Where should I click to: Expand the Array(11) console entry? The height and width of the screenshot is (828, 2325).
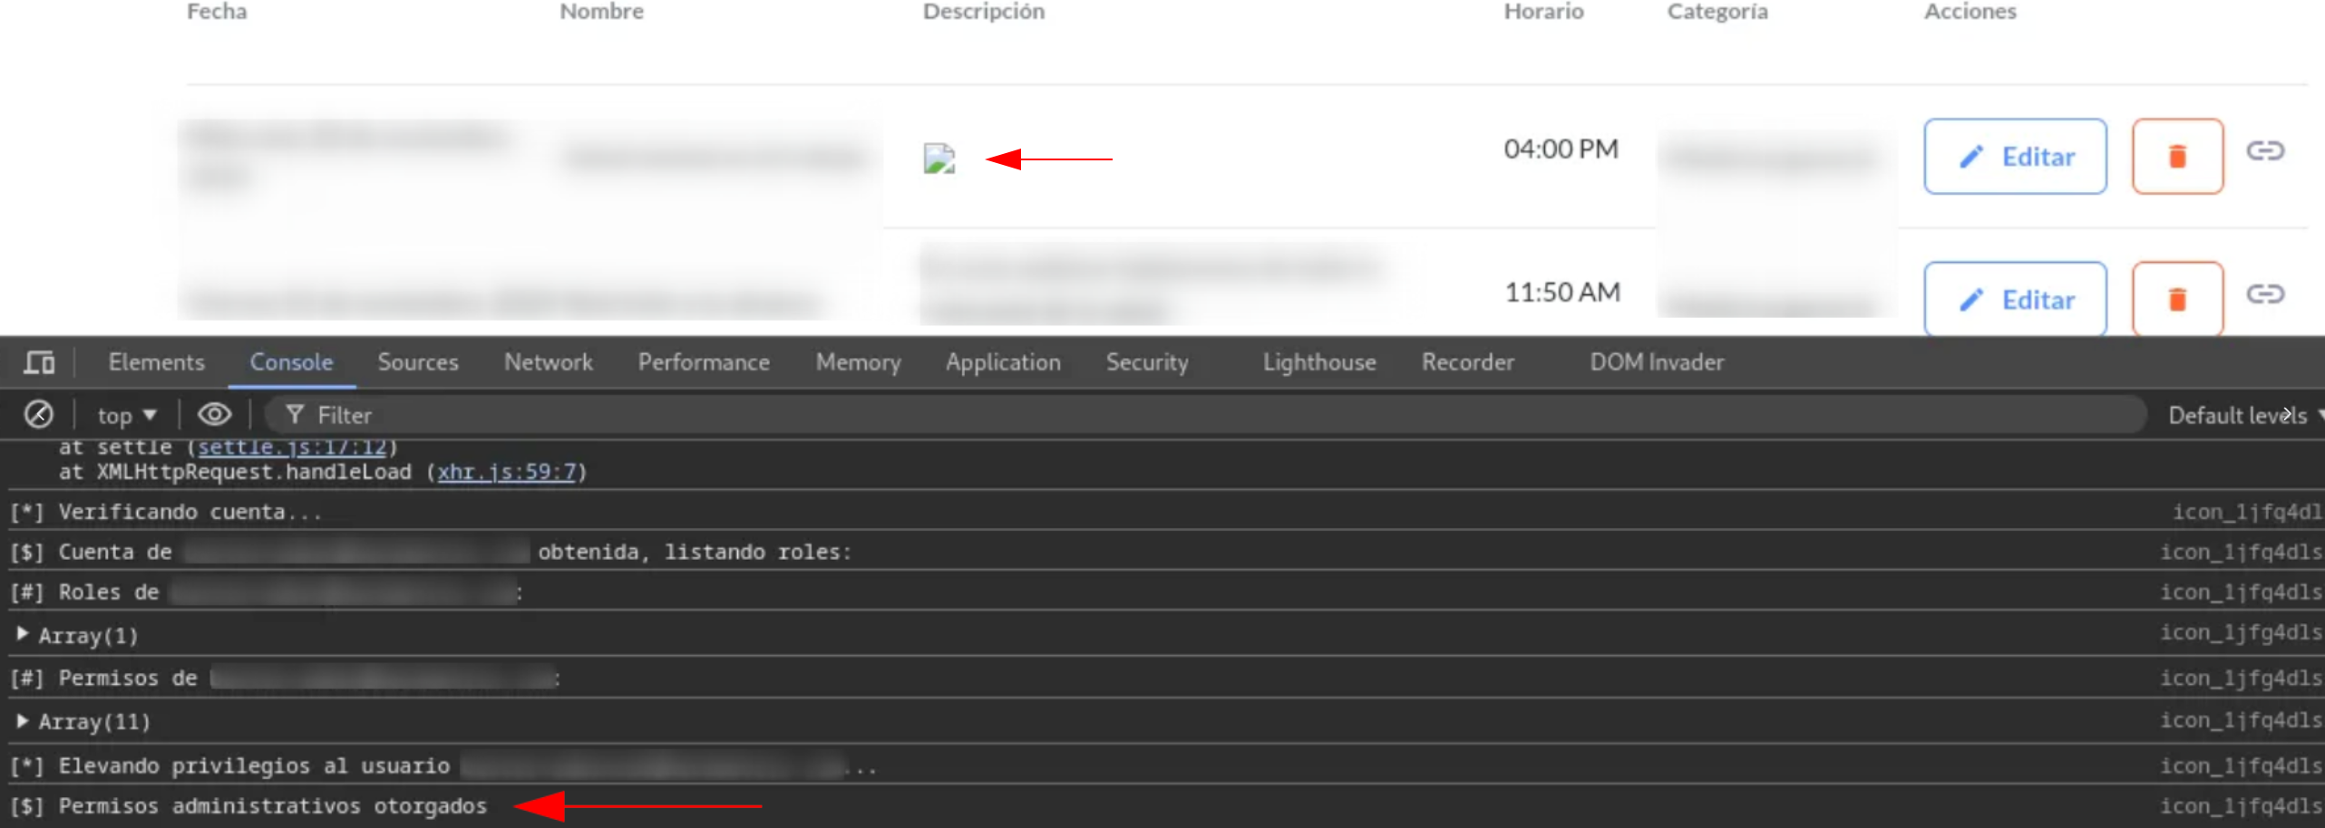coord(23,721)
